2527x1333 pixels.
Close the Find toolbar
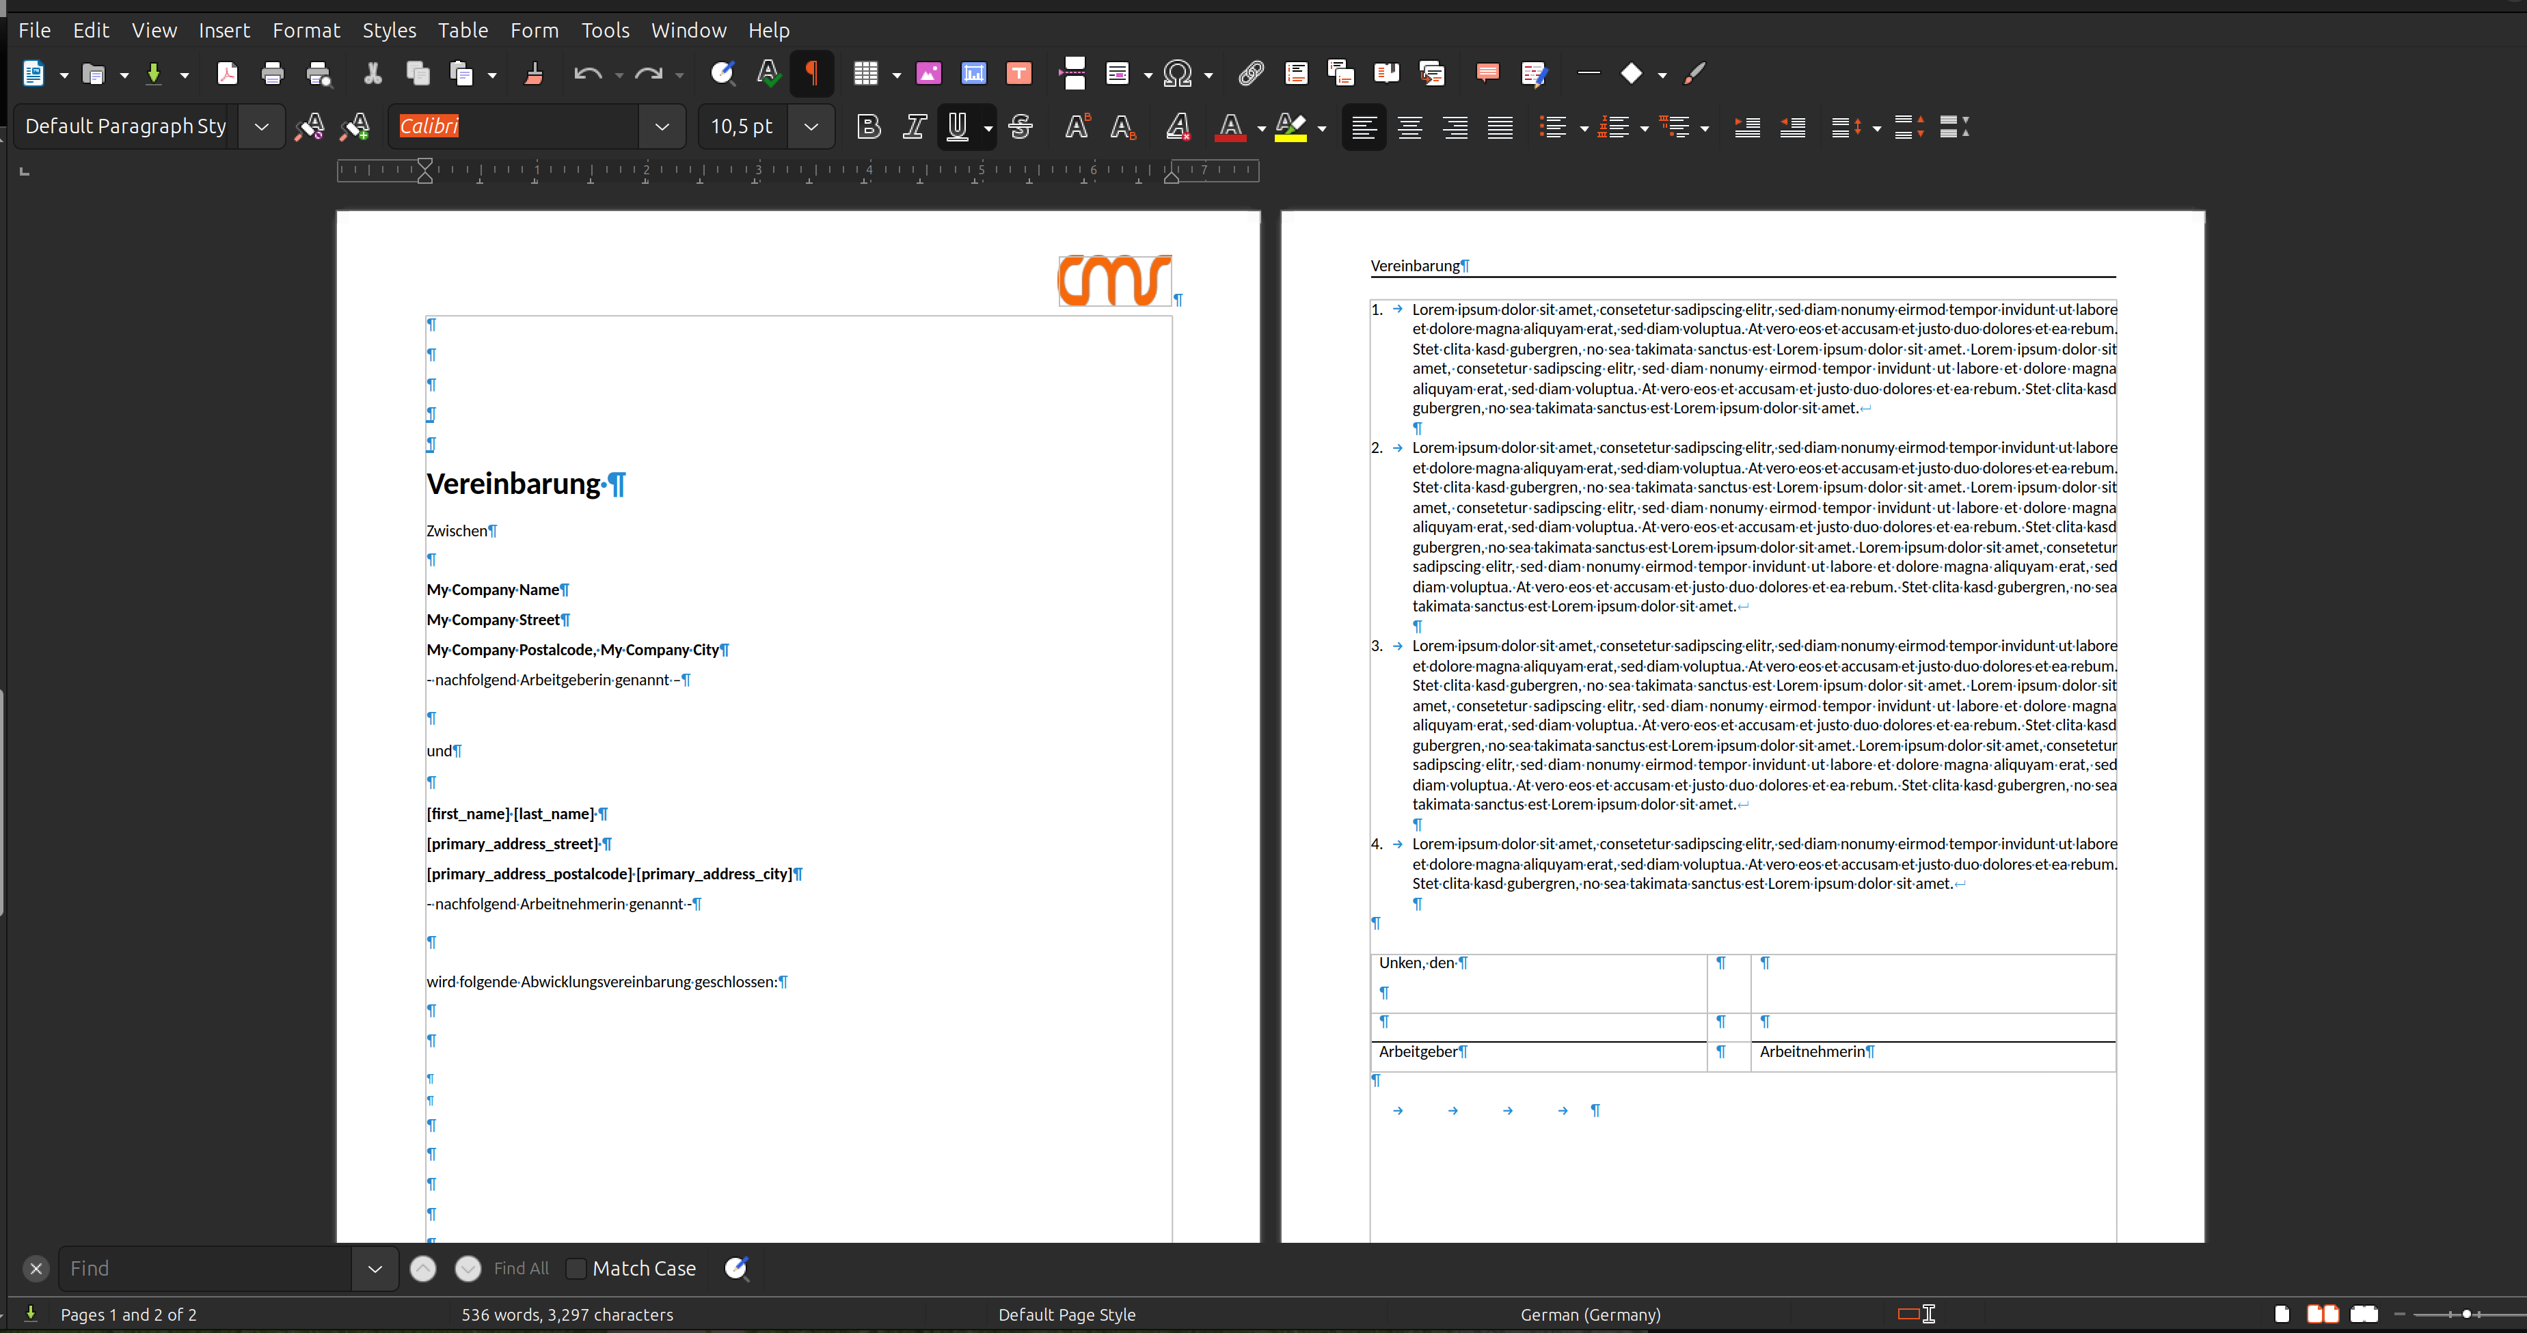[x=36, y=1268]
